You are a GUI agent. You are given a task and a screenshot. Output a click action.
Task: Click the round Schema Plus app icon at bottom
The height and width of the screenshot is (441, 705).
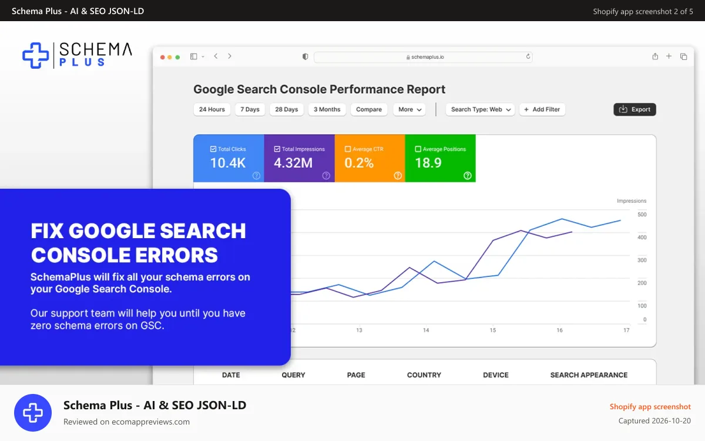33,413
